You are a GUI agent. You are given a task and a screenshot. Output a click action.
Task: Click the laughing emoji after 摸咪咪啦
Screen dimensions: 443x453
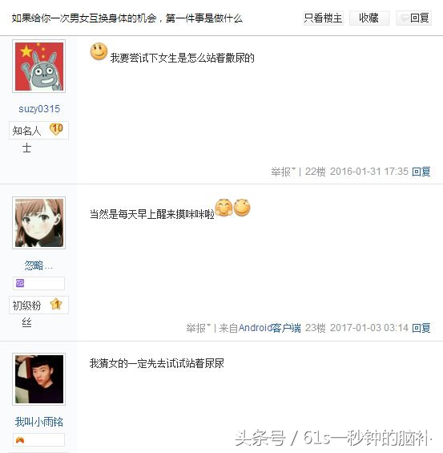point(242,207)
